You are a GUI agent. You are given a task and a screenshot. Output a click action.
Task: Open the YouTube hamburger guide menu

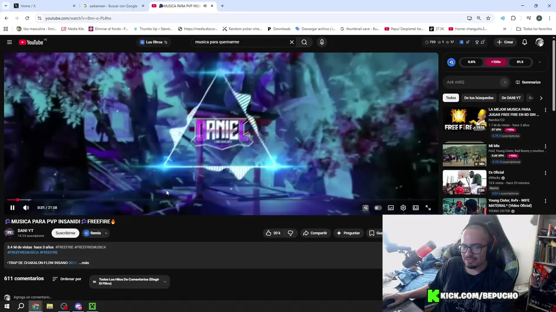(x=9, y=42)
